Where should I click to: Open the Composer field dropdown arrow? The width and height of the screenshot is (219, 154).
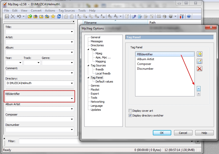[x=72, y=119]
